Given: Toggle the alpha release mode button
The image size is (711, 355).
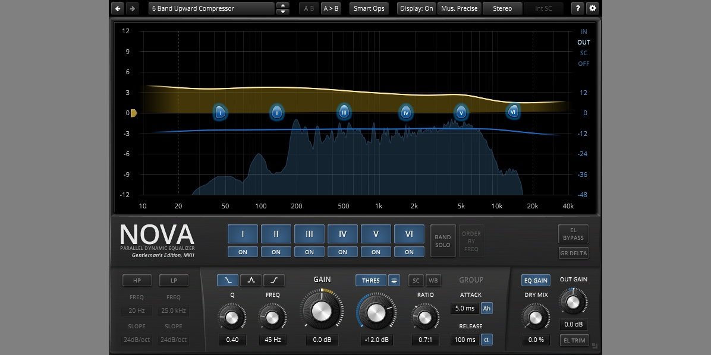Looking at the screenshot, I should [x=486, y=340].
